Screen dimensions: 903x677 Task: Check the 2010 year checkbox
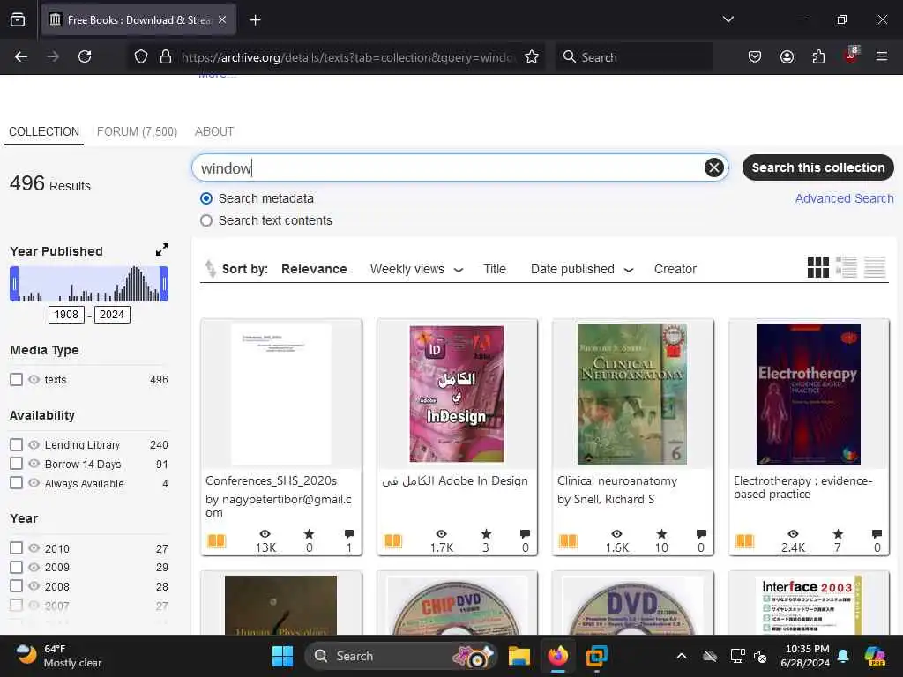coord(16,548)
